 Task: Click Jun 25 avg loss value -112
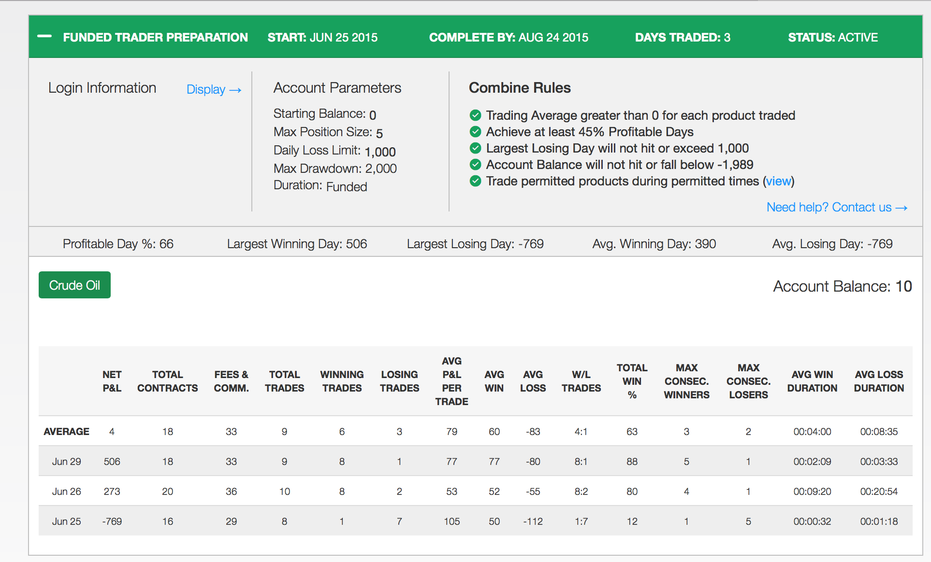tap(533, 521)
